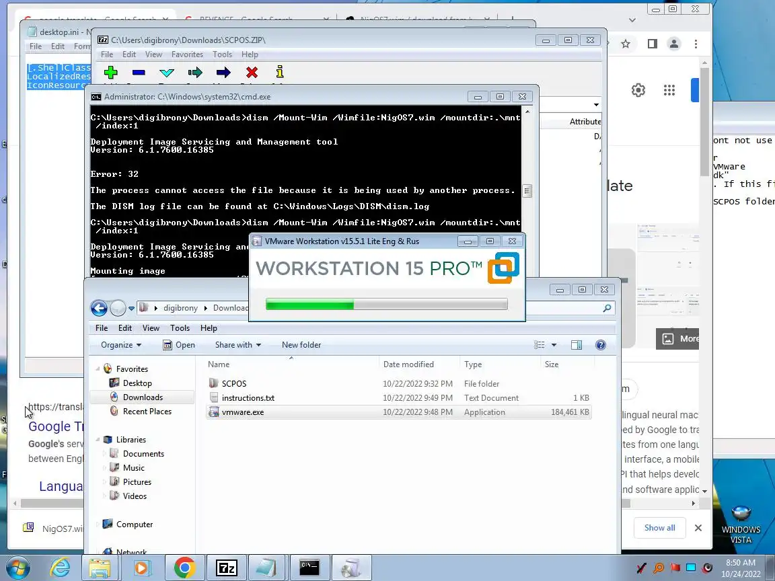Open Share with dropdown in Explorer
The image size is (775, 581).
click(x=238, y=345)
